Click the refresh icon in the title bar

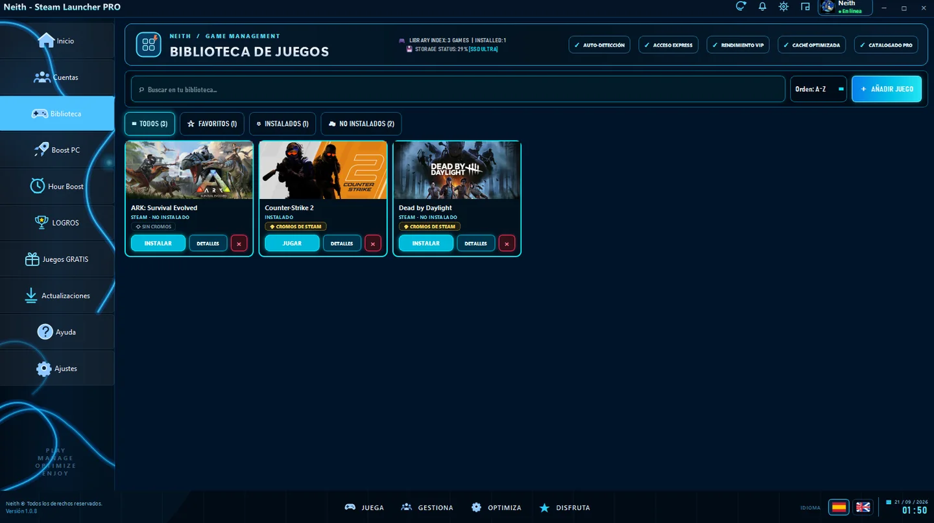pos(741,6)
